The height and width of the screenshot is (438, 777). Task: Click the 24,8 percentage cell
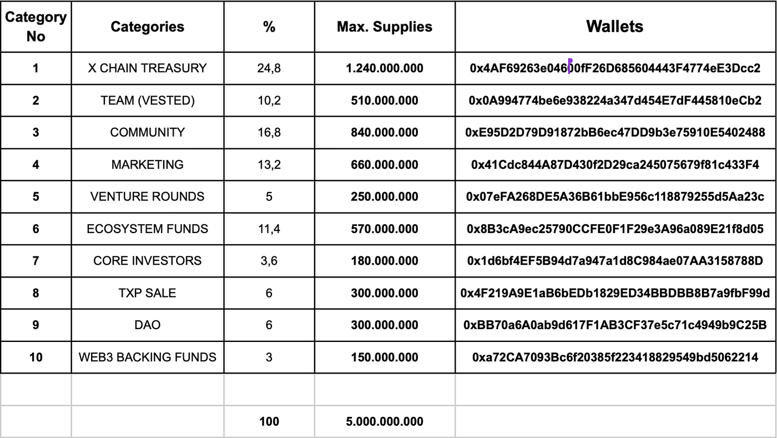click(269, 68)
